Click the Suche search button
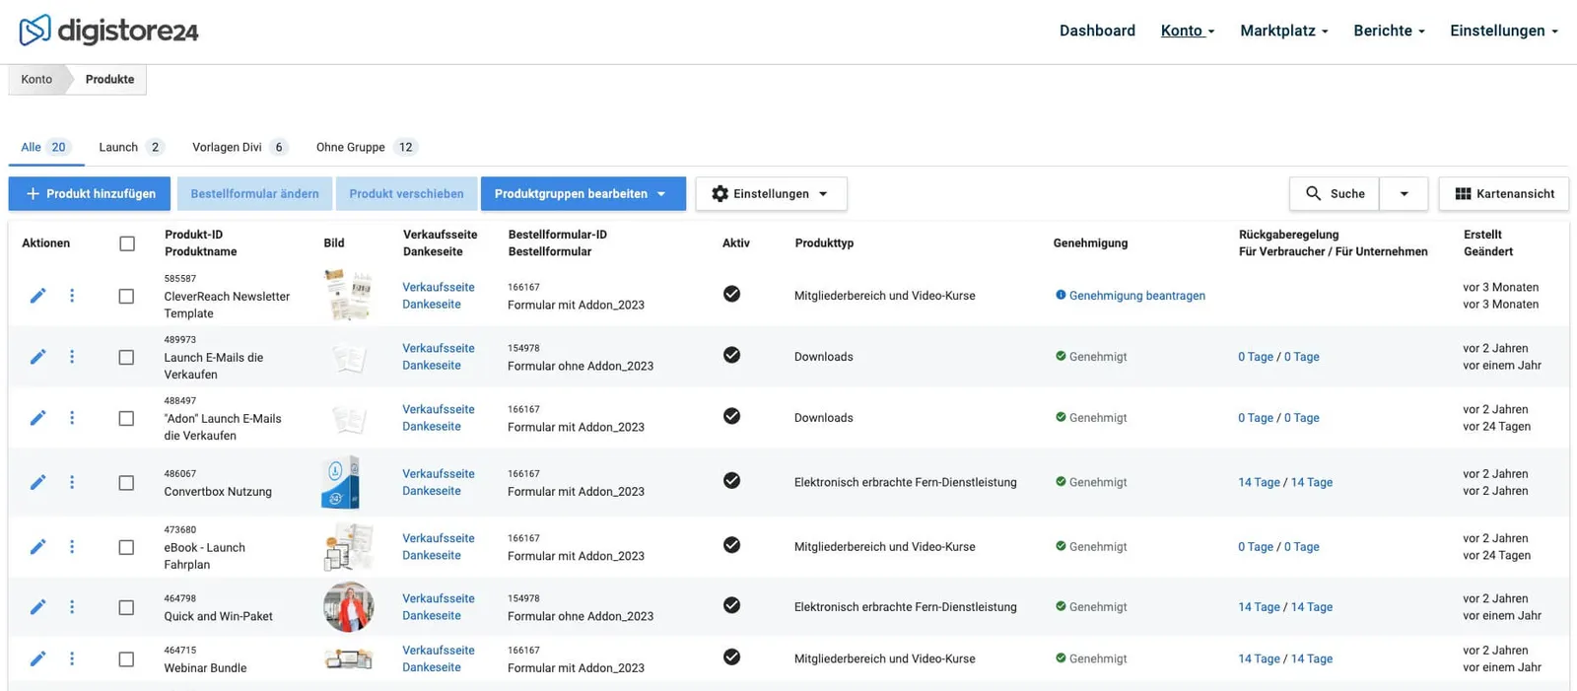 1336,194
